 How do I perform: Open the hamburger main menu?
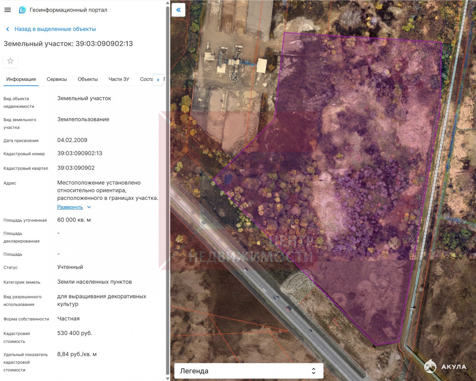tap(7, 10)
